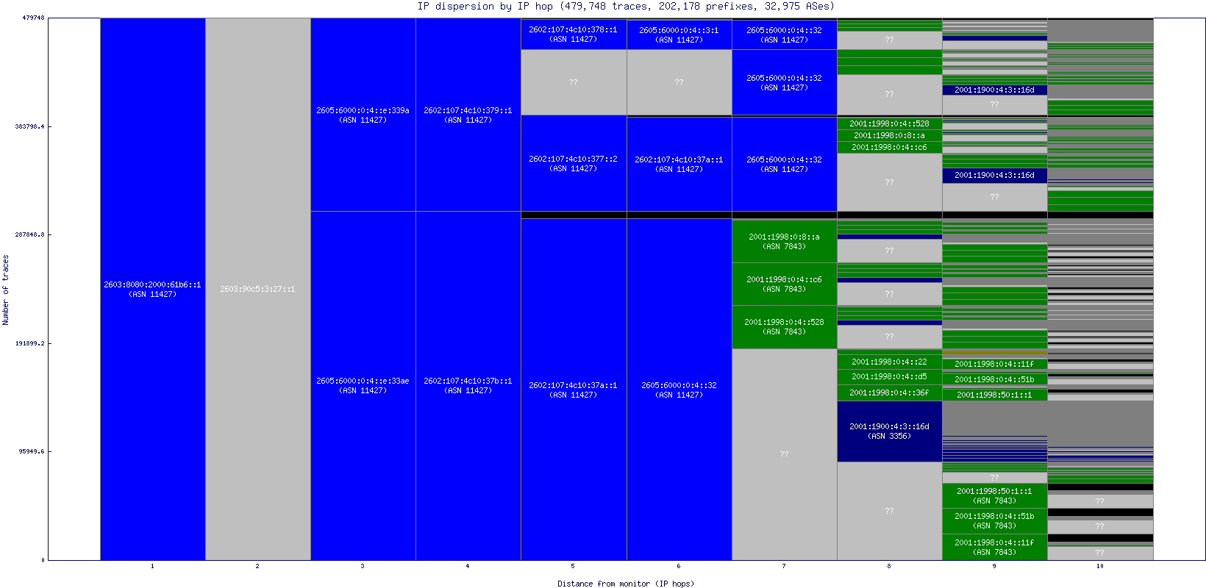The image size is (1206, 588).
Task: Select the hop 1 block 2603:8080:2000:61b6::1
Action: click(x=153, y=289)
